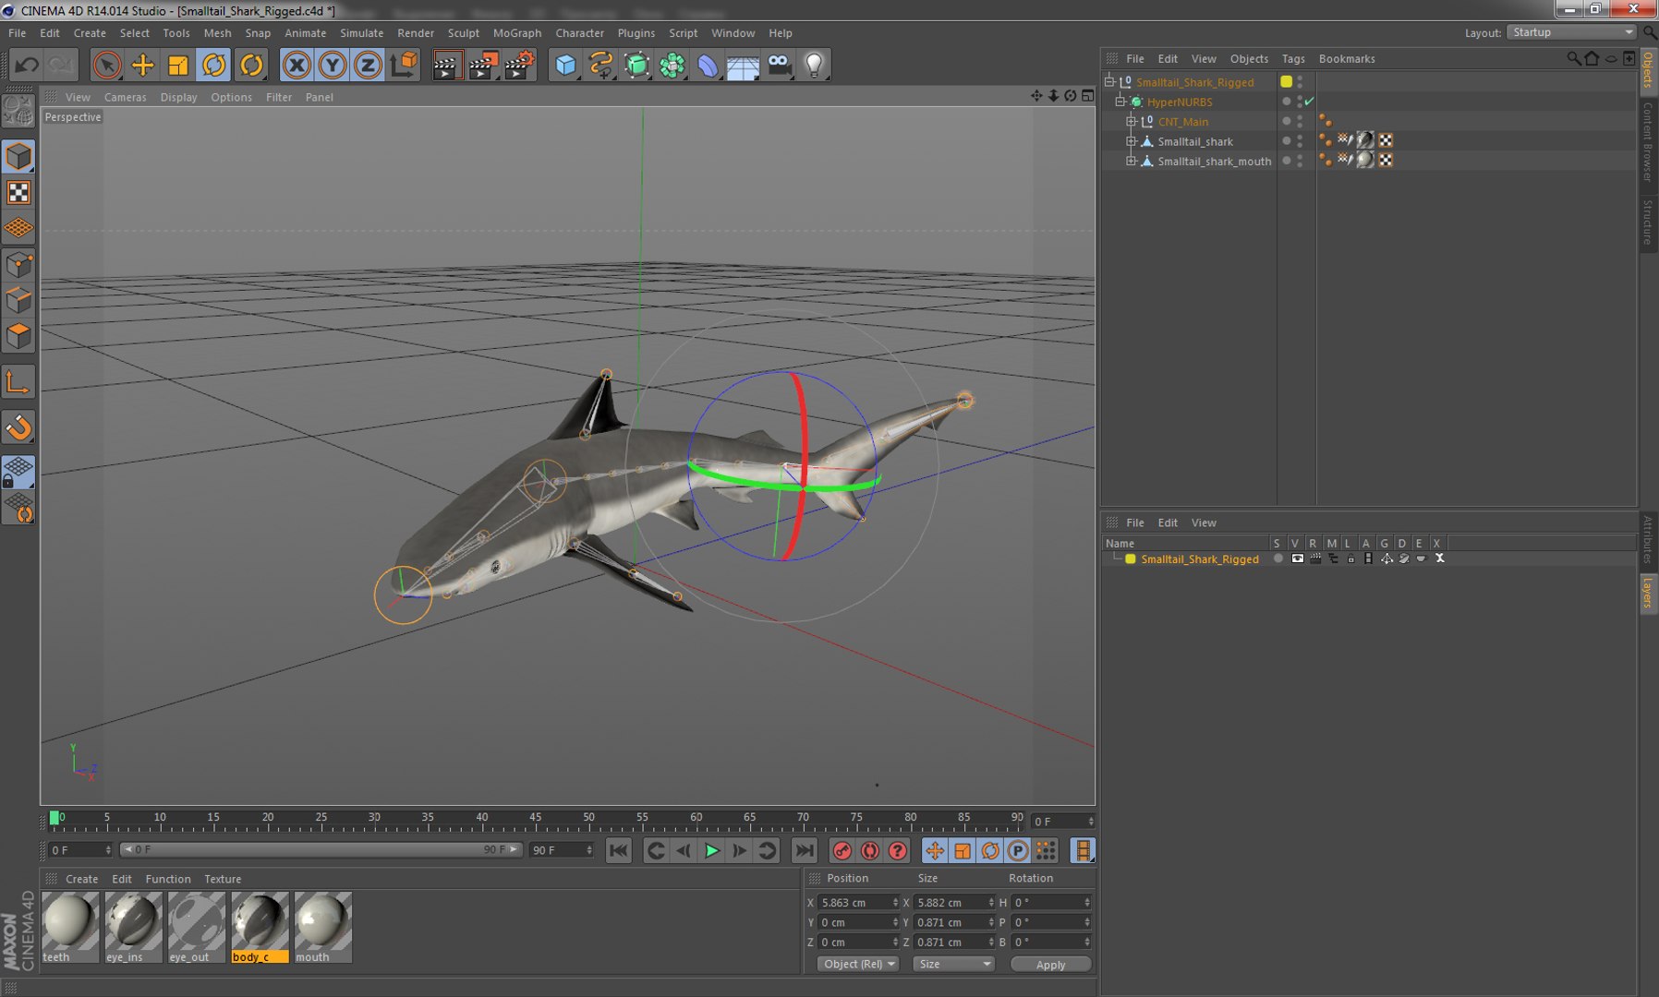Open the Object (Rel) dropdown
Viewport: 1659px width, 997px height.
click(858, 964)
